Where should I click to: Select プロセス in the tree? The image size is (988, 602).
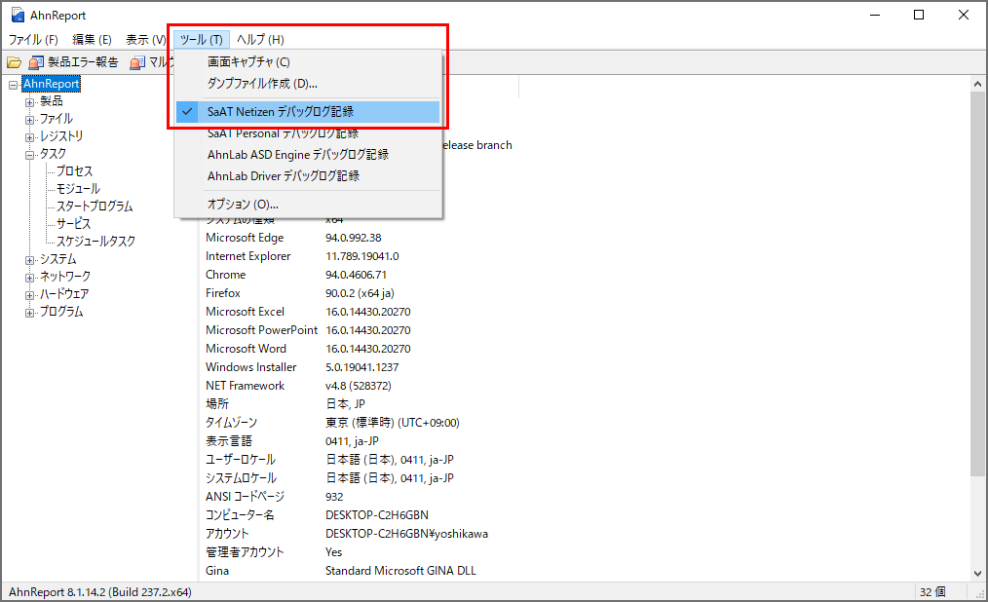click(x=74, y=171)
